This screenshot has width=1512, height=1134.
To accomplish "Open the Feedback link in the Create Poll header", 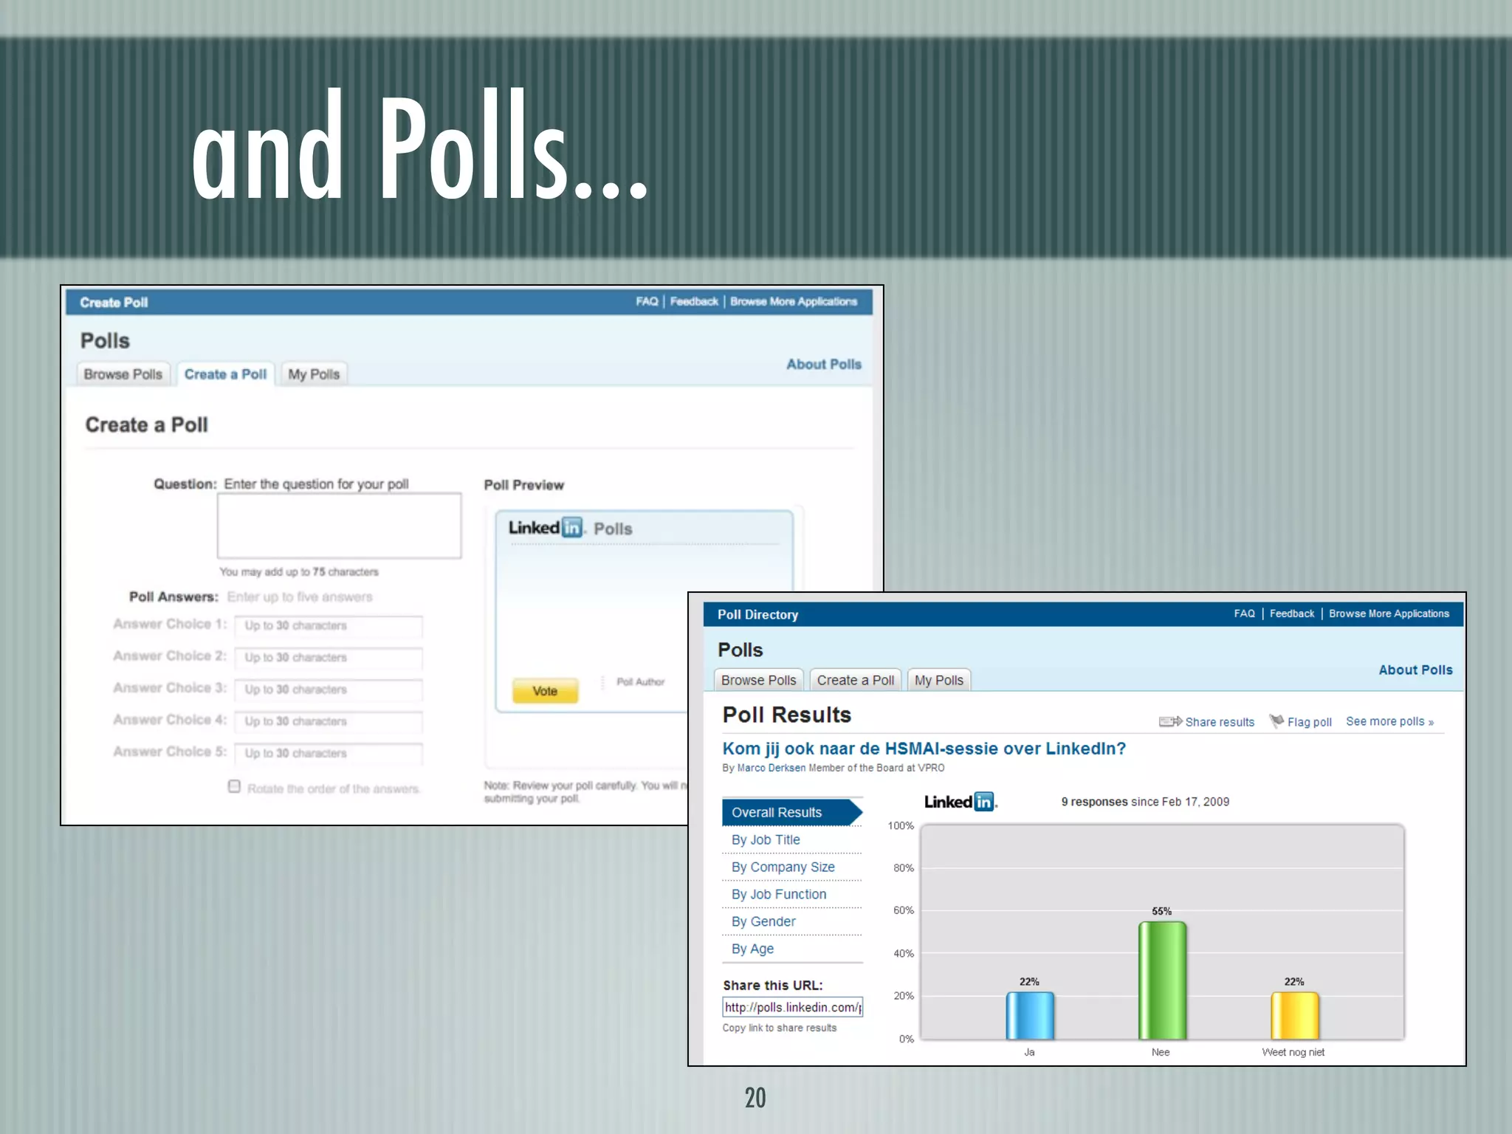I will [693, 301].
